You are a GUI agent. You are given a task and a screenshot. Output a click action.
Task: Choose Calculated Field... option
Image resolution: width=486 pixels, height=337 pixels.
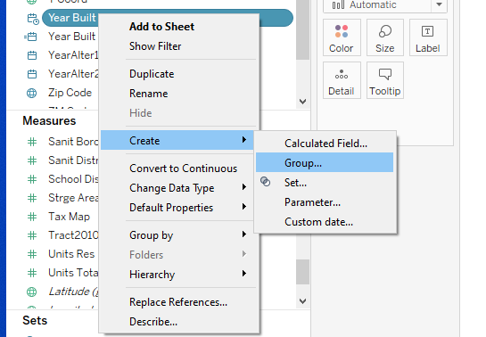[x=325, y=144]
